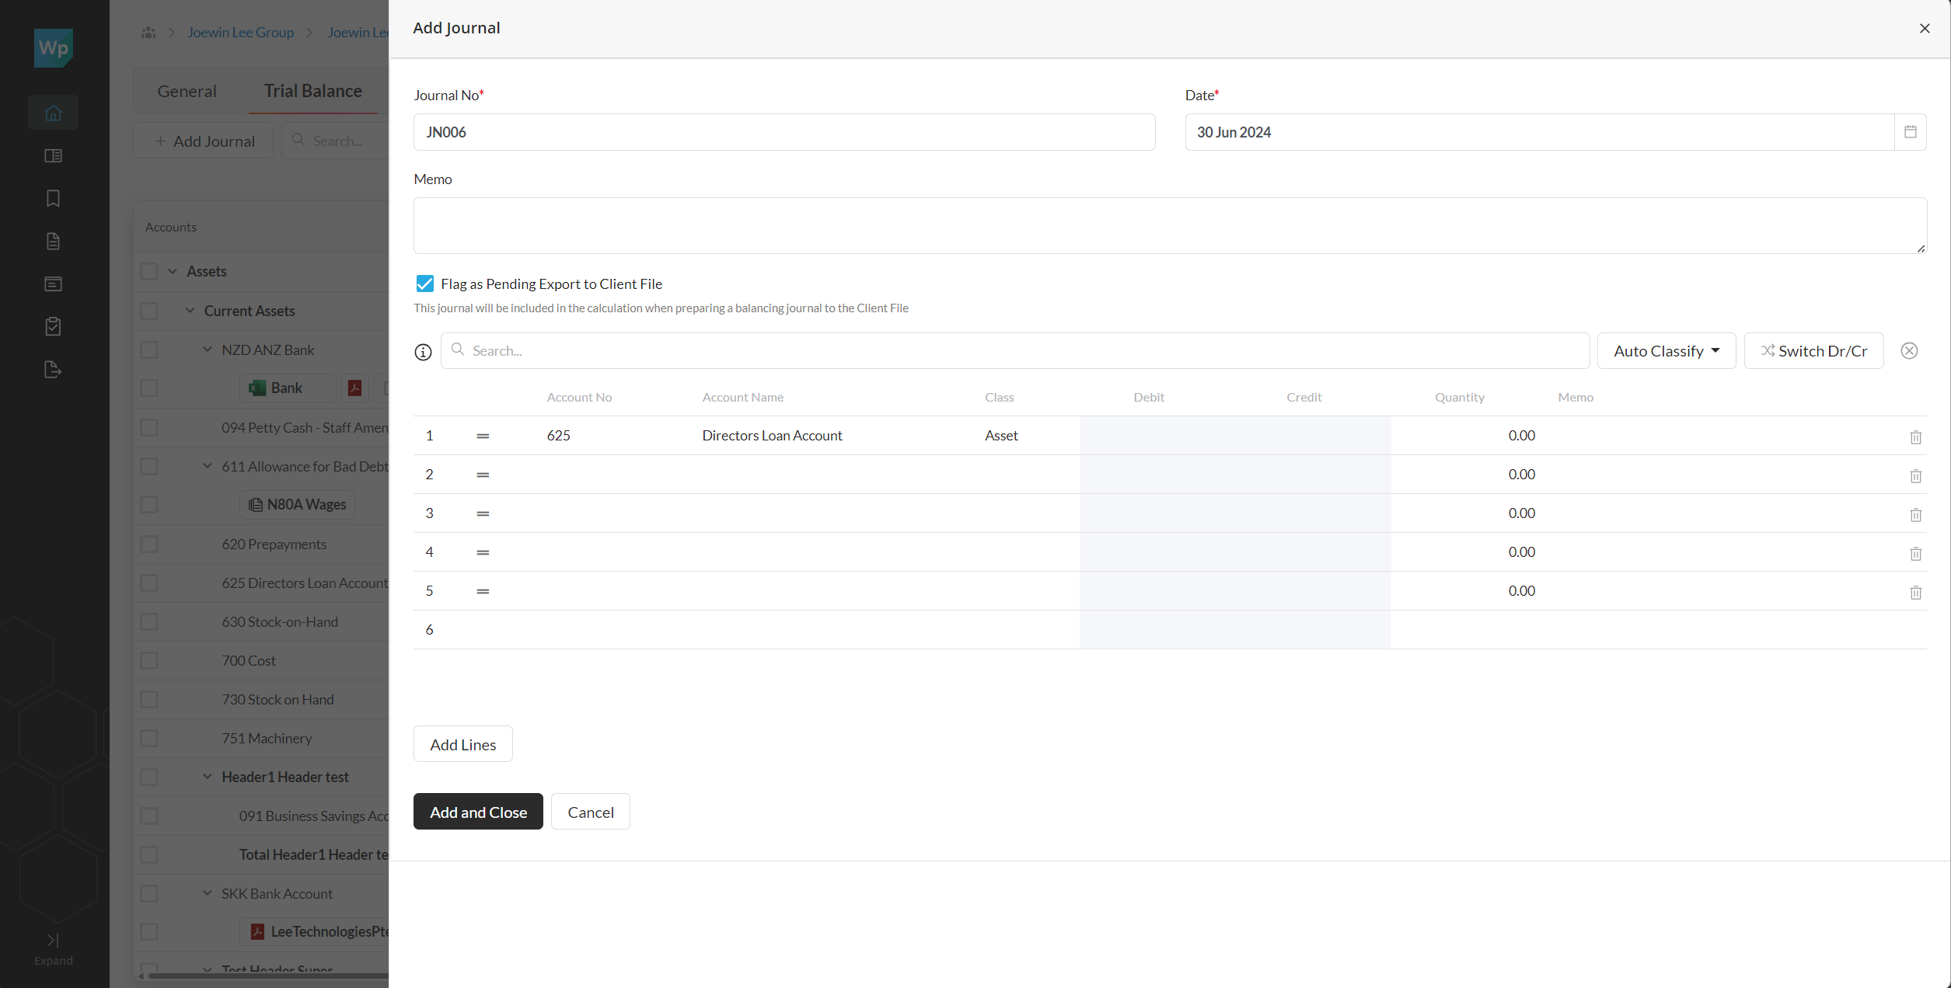
Task: Collapse the NZD ANZ Bank group
Action: (208, 350)
